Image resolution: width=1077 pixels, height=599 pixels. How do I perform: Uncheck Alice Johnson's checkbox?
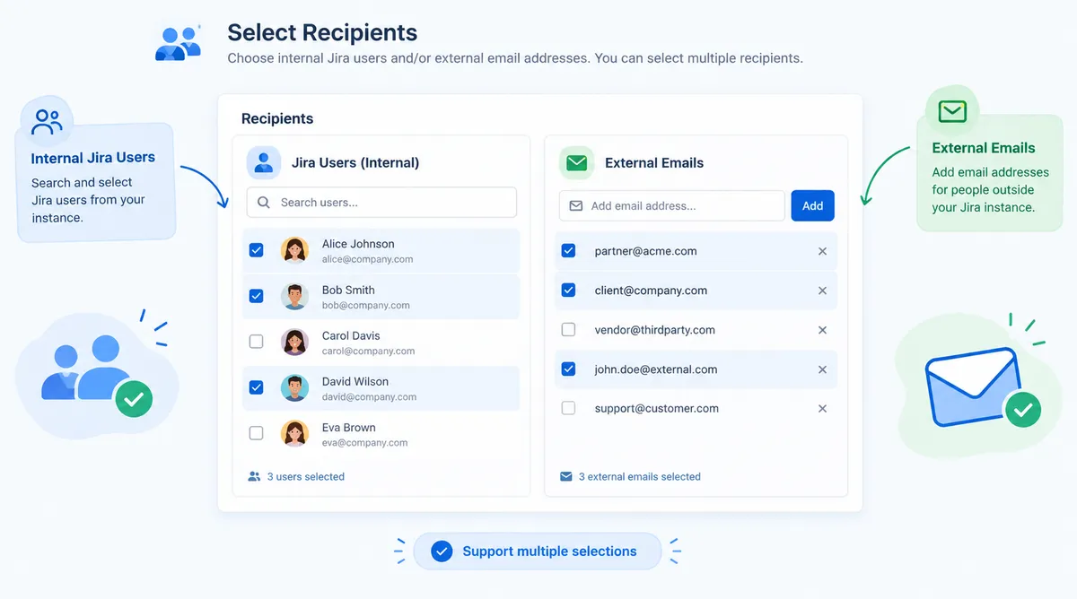(256, 250)
